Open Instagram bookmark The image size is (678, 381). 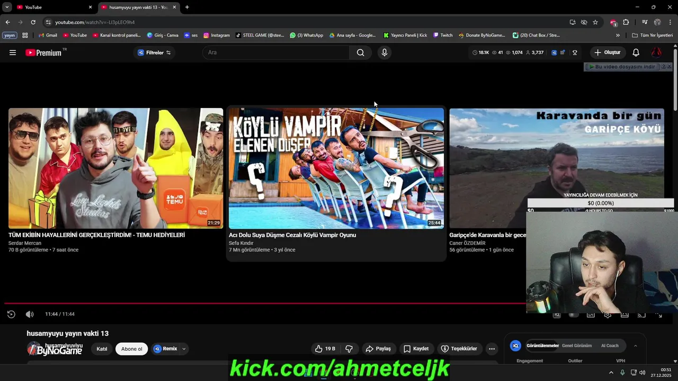217,35
